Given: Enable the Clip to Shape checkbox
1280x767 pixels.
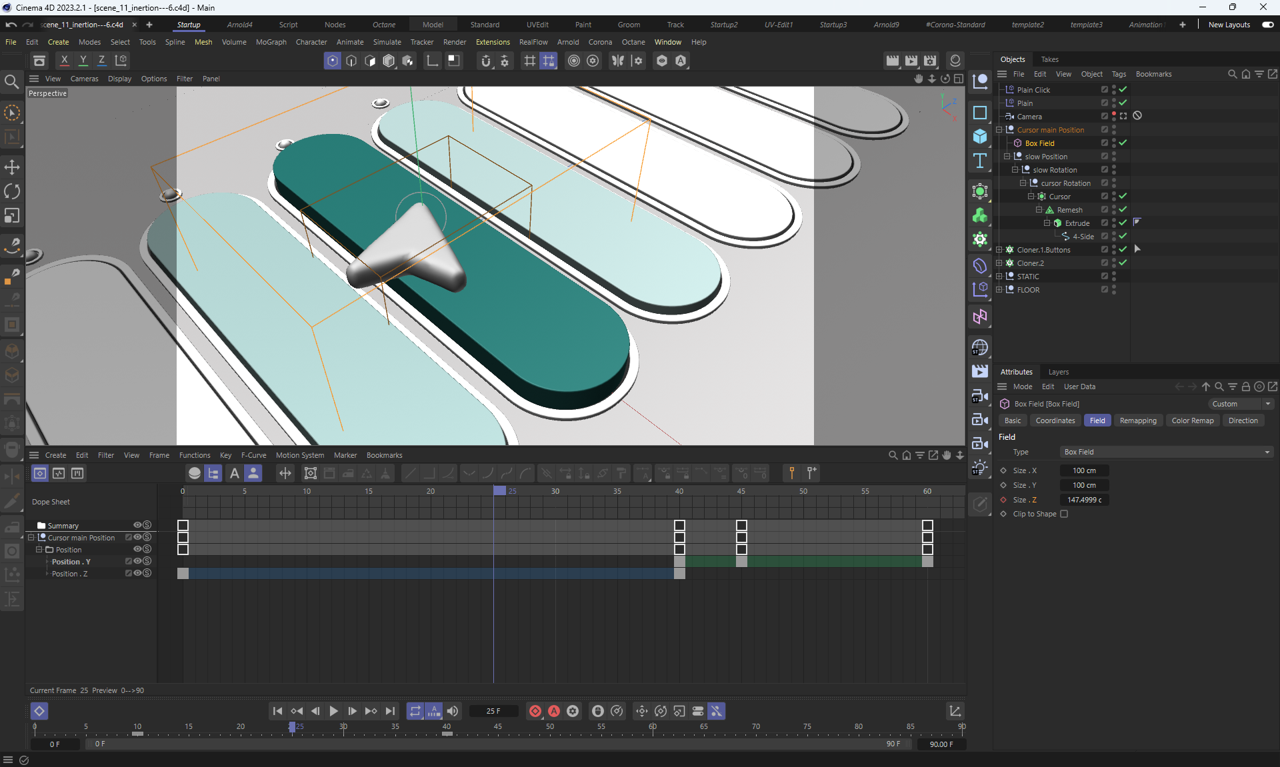Looking at the screenshot, I should (x=1064, y=514).
